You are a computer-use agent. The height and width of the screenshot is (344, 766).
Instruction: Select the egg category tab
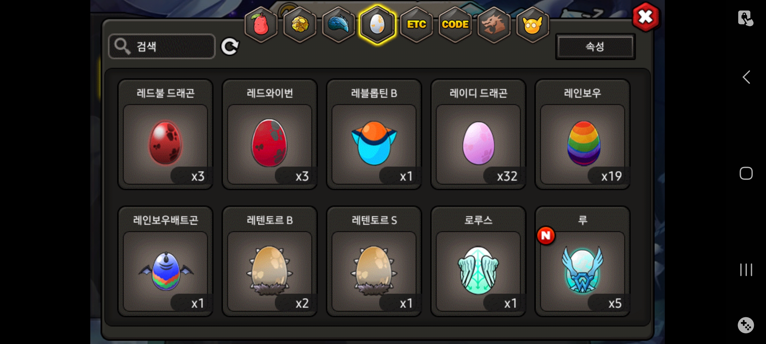[377, 25]
